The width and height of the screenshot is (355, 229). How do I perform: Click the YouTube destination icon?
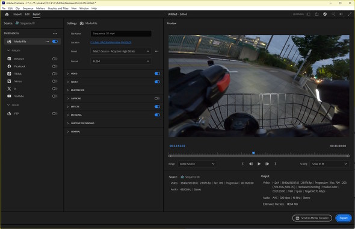9,96
